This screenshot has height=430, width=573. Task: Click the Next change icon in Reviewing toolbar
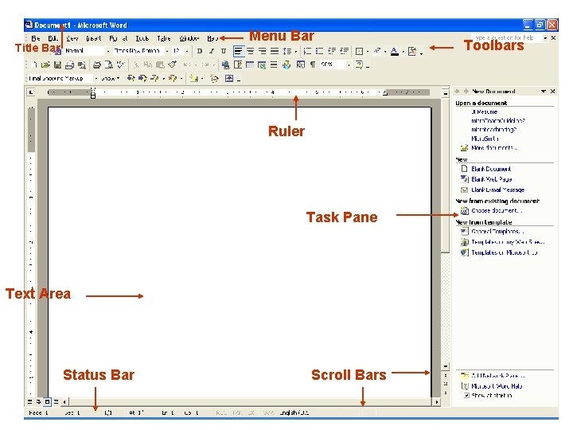point(142,78)
